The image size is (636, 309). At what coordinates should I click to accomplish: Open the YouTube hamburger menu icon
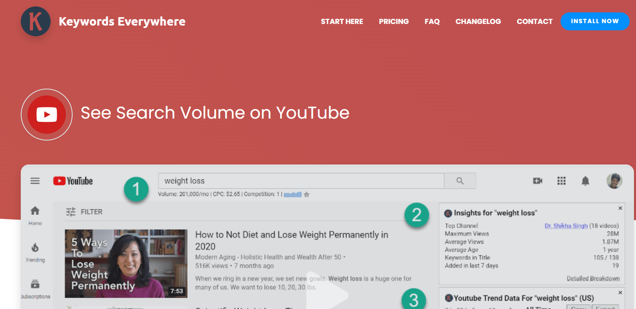click(x=35, y=181)
